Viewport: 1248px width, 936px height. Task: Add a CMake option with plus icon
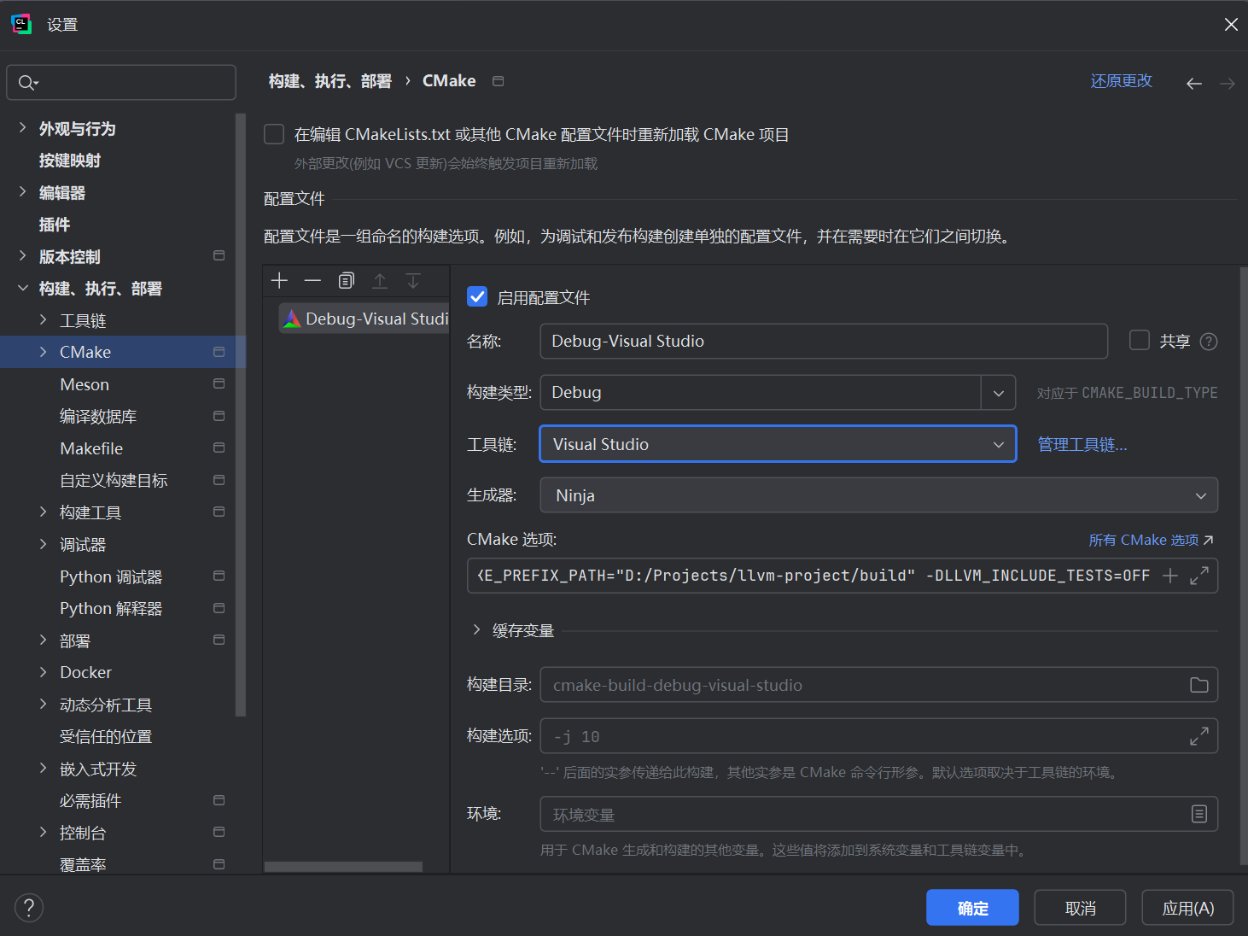1170,576
